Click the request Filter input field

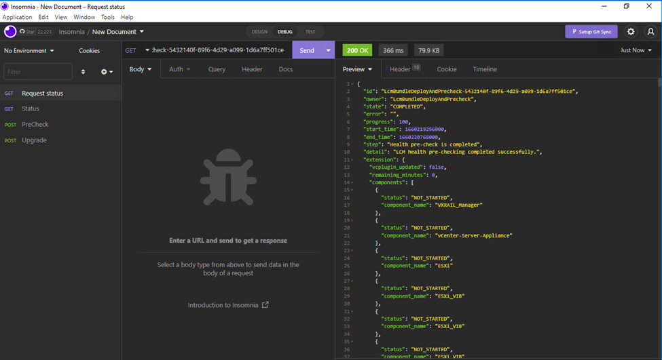pos(38,72)
